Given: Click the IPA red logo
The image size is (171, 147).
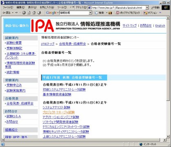Looking at the screenshot, I should tap(43, 26).
